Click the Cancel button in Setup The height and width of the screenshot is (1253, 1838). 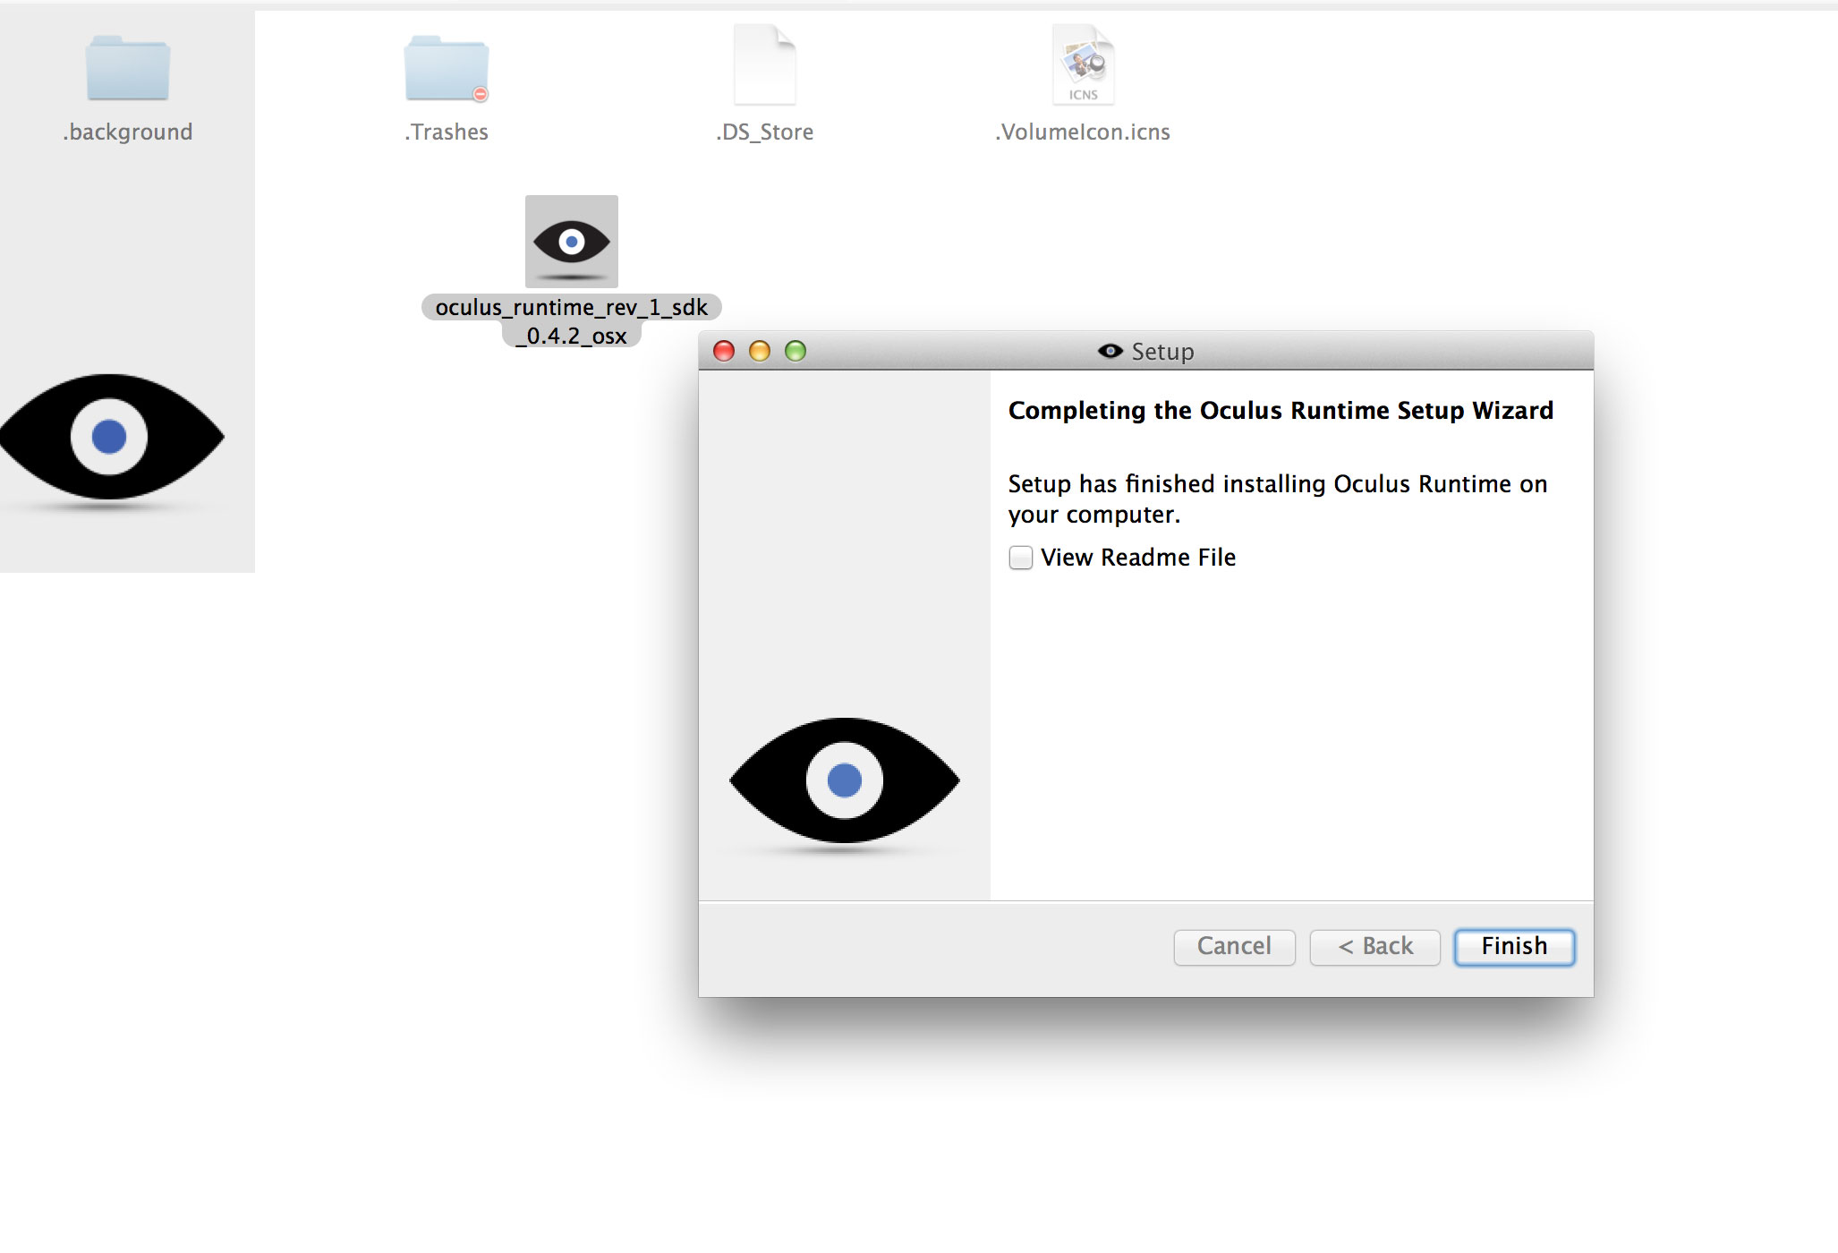(1235, 947)
